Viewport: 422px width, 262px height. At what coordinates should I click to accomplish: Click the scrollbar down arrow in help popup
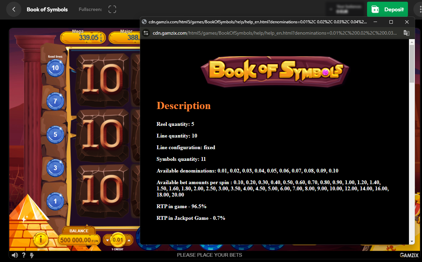coord(412,242)
